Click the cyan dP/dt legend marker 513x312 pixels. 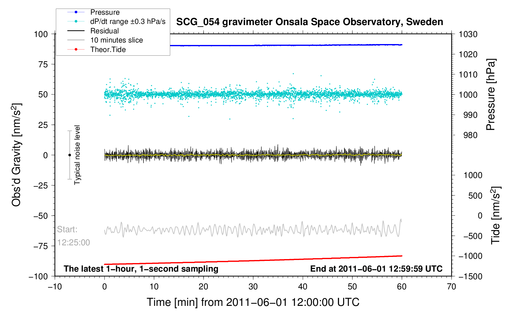[76, 21]
